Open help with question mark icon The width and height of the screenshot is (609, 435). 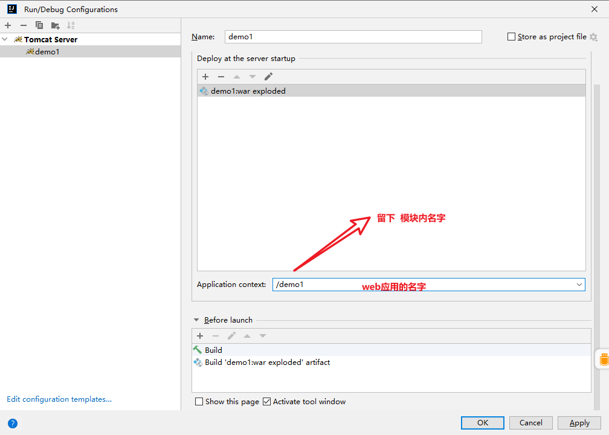(13, 424)
